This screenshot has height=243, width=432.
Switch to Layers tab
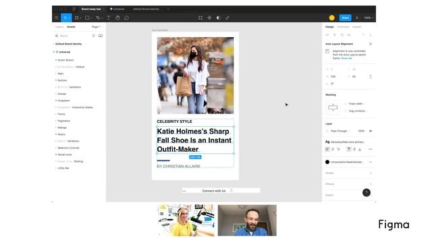coord(59,27)
